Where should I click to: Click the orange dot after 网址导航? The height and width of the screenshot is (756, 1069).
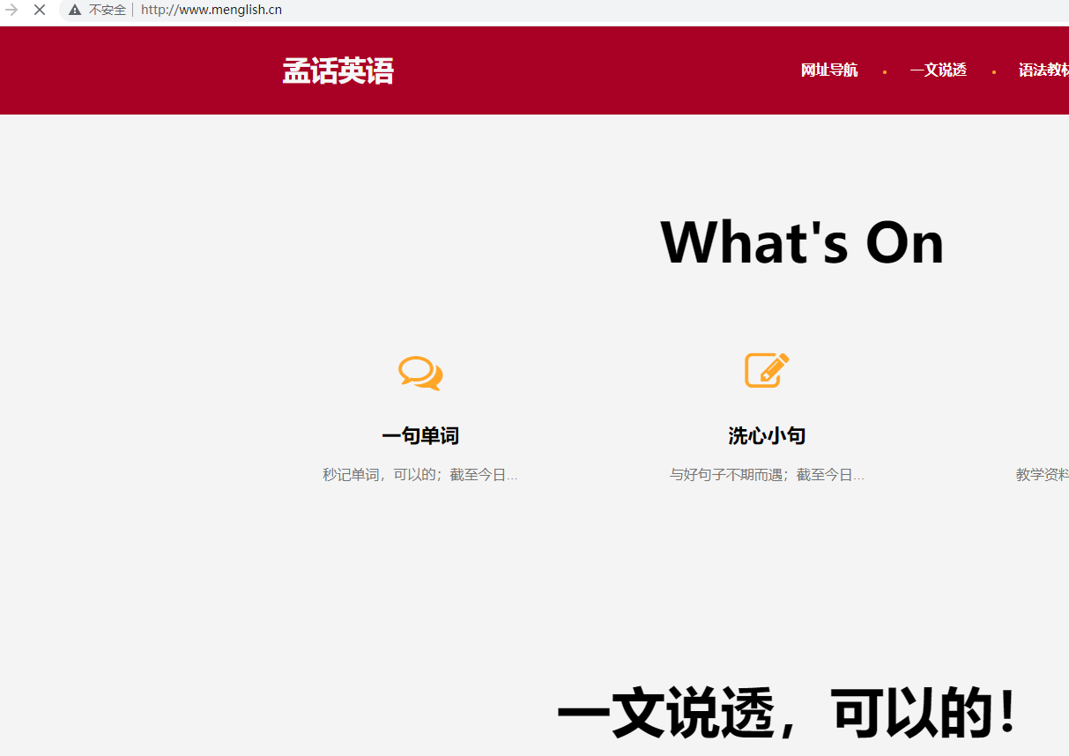[x=885, y=72]
